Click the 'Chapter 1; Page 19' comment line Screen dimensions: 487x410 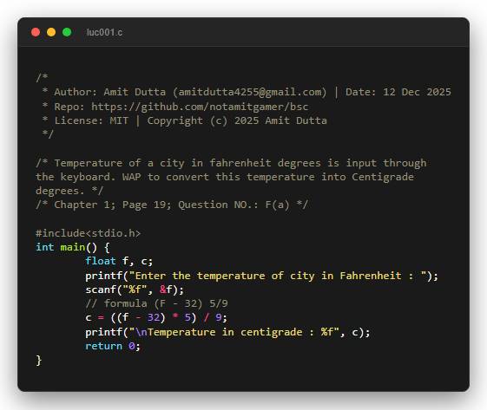pyautogui.click(x=172, y=205)
